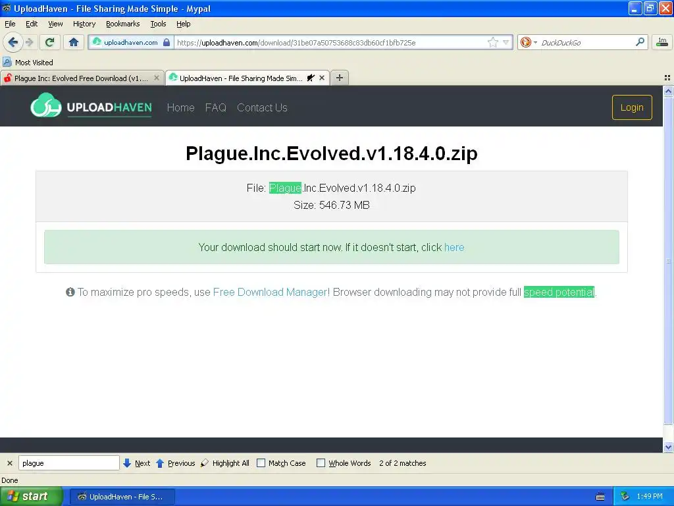Click the 1:49 PM taskbar clock
The image size is (674, 506).
(x=650, y=497)
